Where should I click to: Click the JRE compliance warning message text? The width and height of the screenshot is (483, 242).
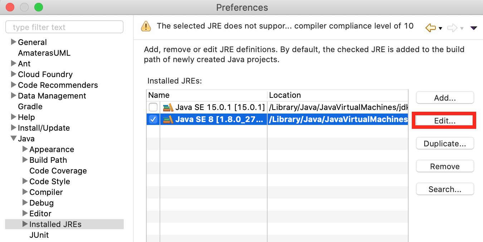click(x=285, y=26)
